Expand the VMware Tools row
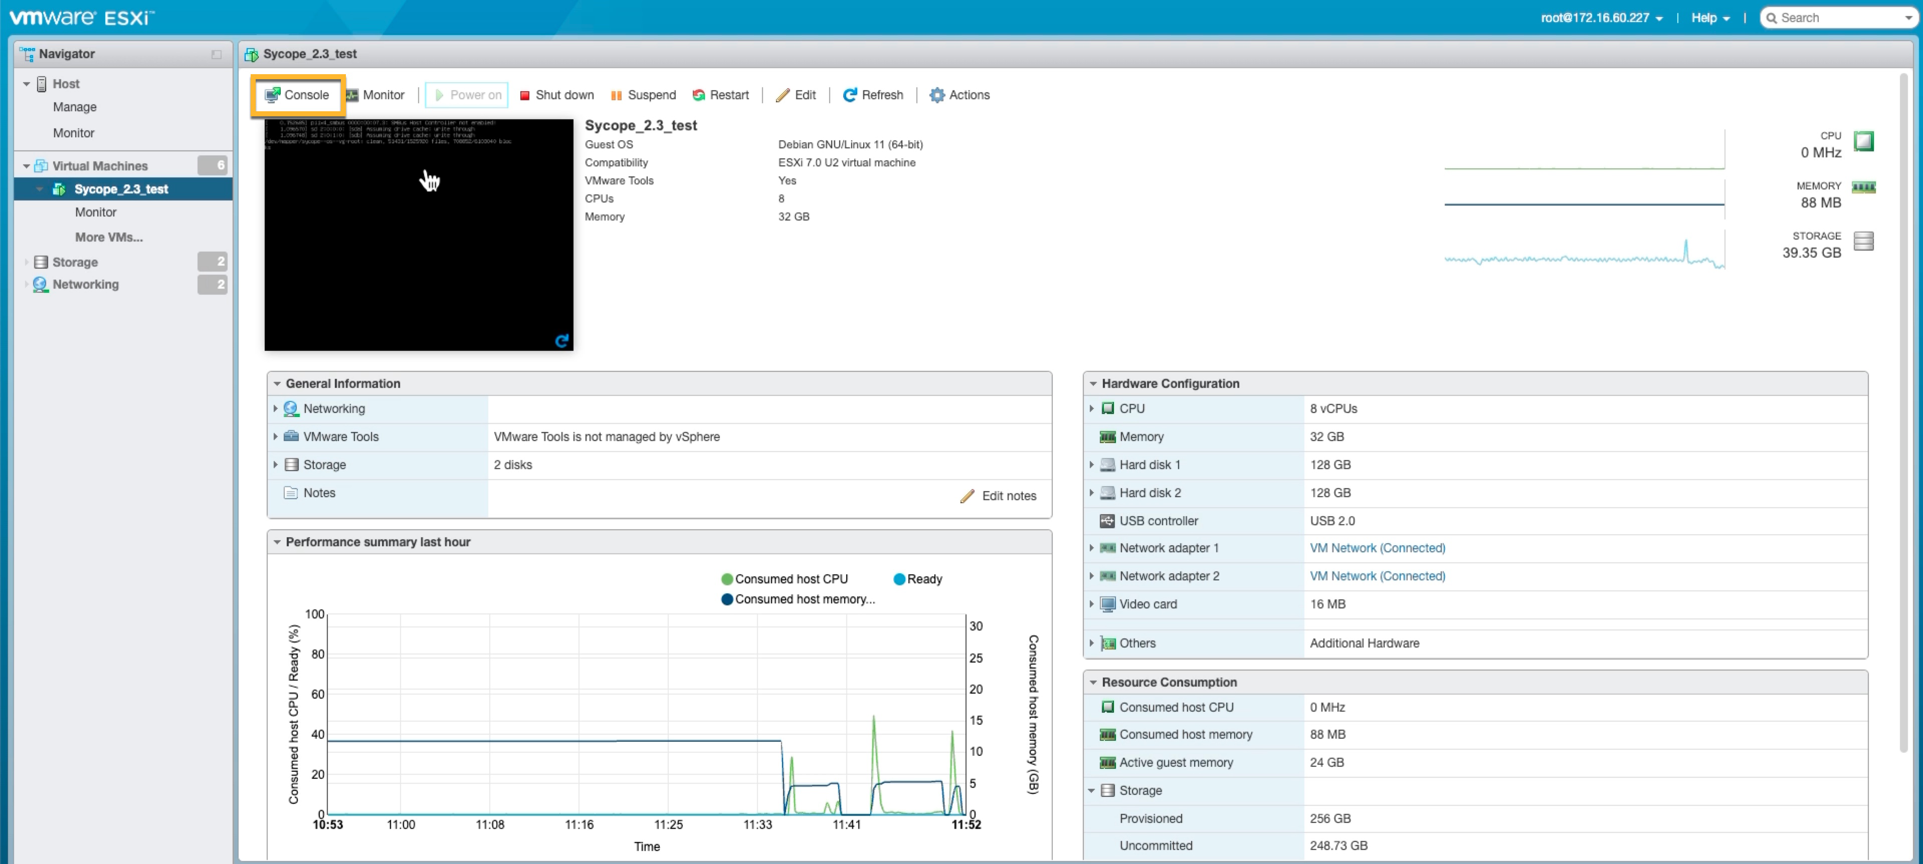The width and height of the screenshot is (1923, 864). 275,437
